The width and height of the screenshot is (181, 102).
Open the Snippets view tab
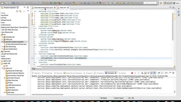click(x=88, y=73)
